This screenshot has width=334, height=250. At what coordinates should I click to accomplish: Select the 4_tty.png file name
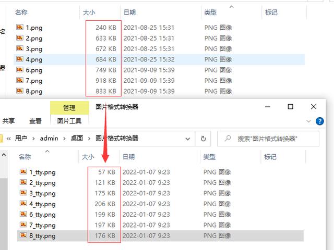(x=42, y=204)
